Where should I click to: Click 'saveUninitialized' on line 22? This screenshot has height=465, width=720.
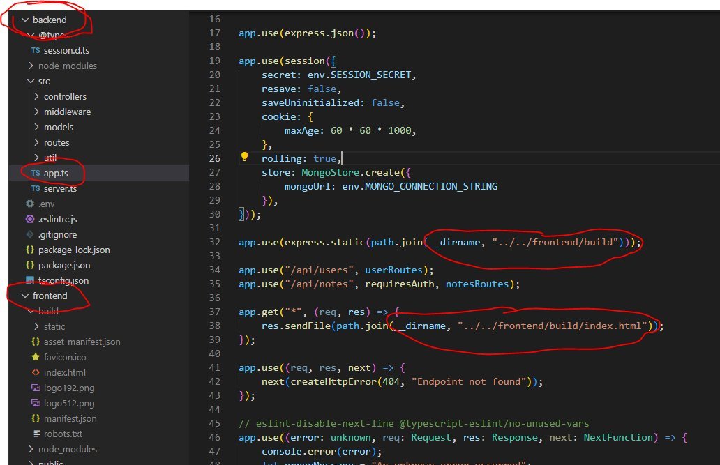tap(310, 102)
